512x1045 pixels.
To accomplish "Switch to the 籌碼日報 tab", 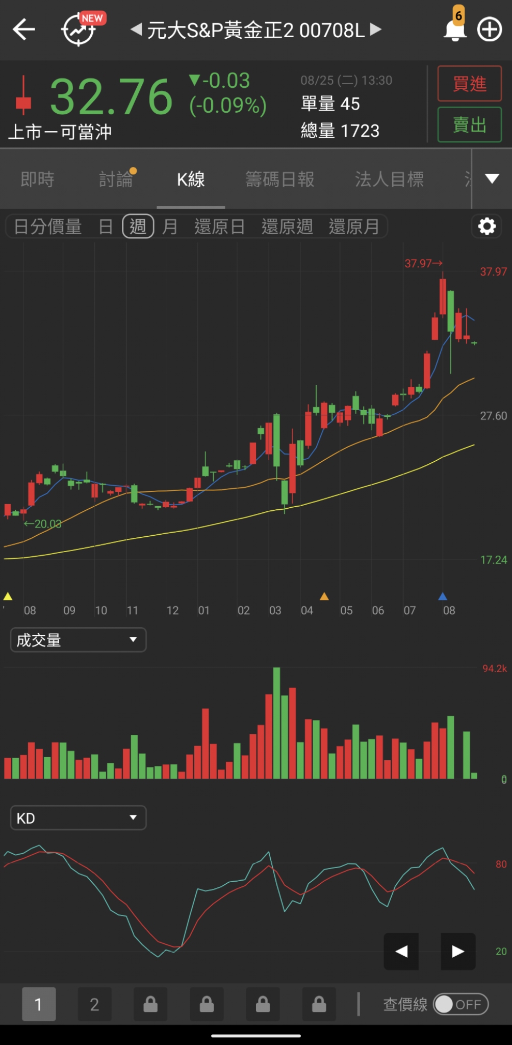I will tap(279, 179).
